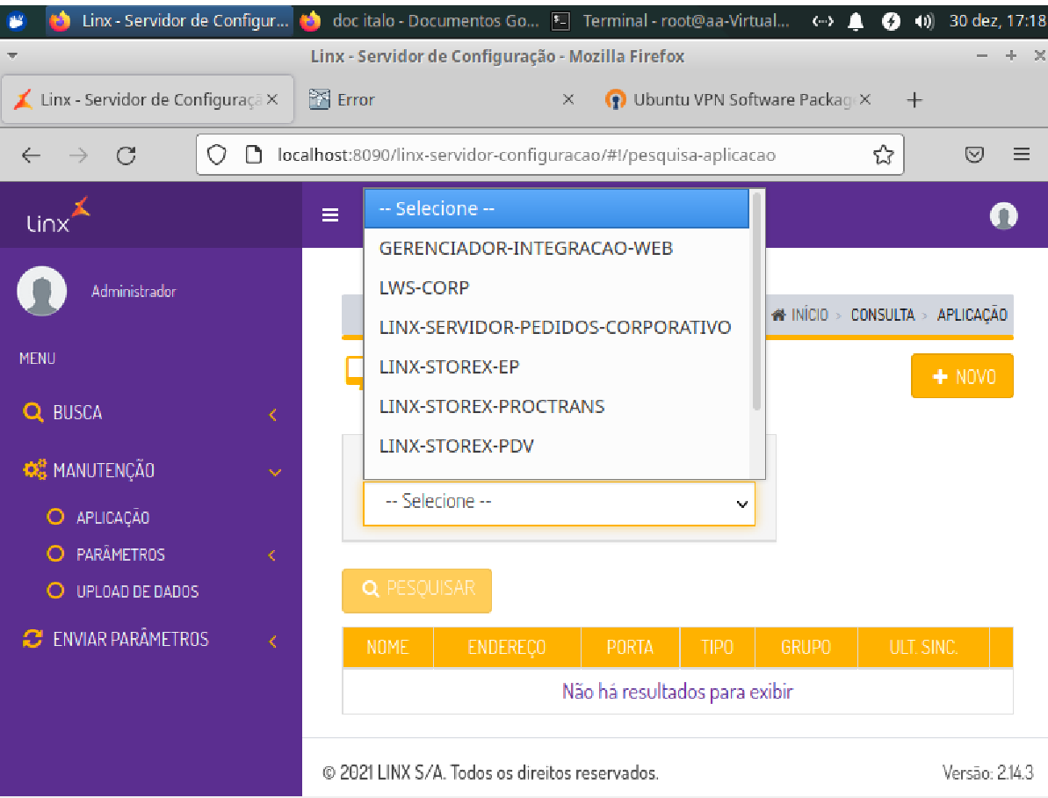Choose GERENCIADOR-INTEGRACAO-WEB from the list

click(x=557, y=248)
